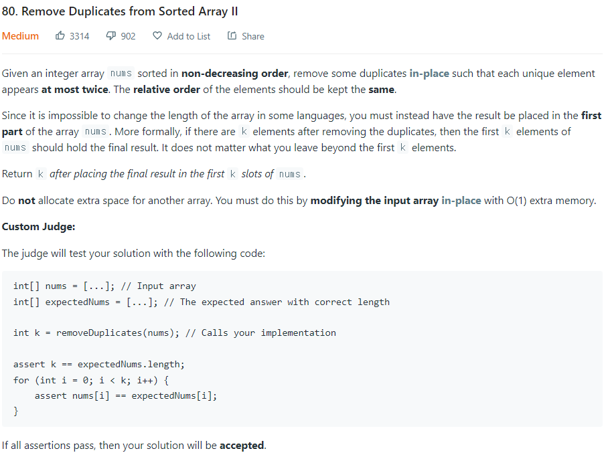Click the Medium difficulty label

(x=20, y=36)
